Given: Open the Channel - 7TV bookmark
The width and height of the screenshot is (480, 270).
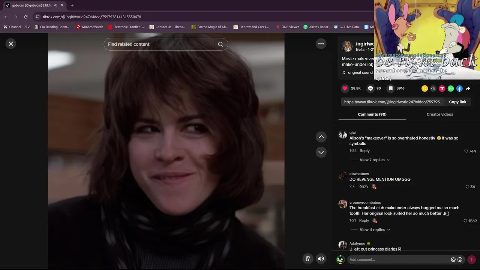Looking at the screenshot, I should (16, 27).
